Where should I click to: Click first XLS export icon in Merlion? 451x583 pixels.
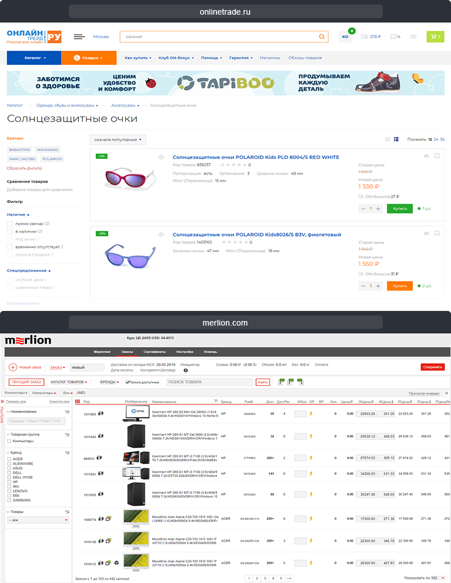click(x=281, y=382)
